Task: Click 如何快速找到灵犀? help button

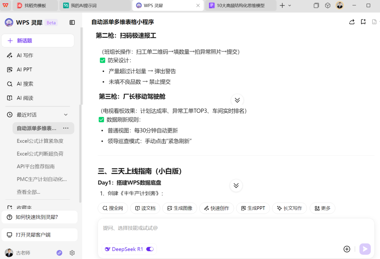Action: click(x=39, y=217)
